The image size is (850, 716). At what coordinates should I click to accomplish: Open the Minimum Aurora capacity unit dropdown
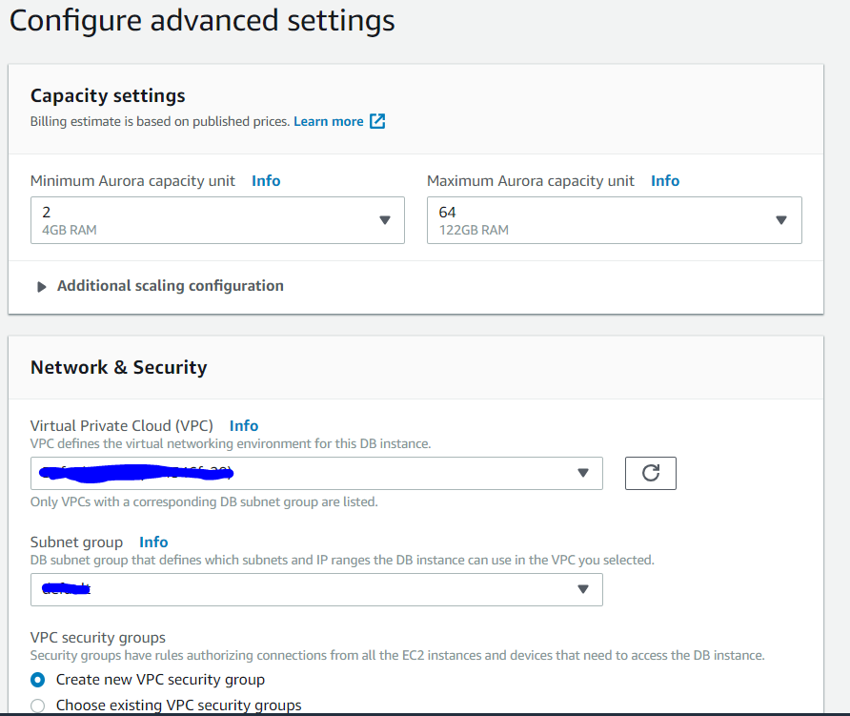tap(217, 220)
